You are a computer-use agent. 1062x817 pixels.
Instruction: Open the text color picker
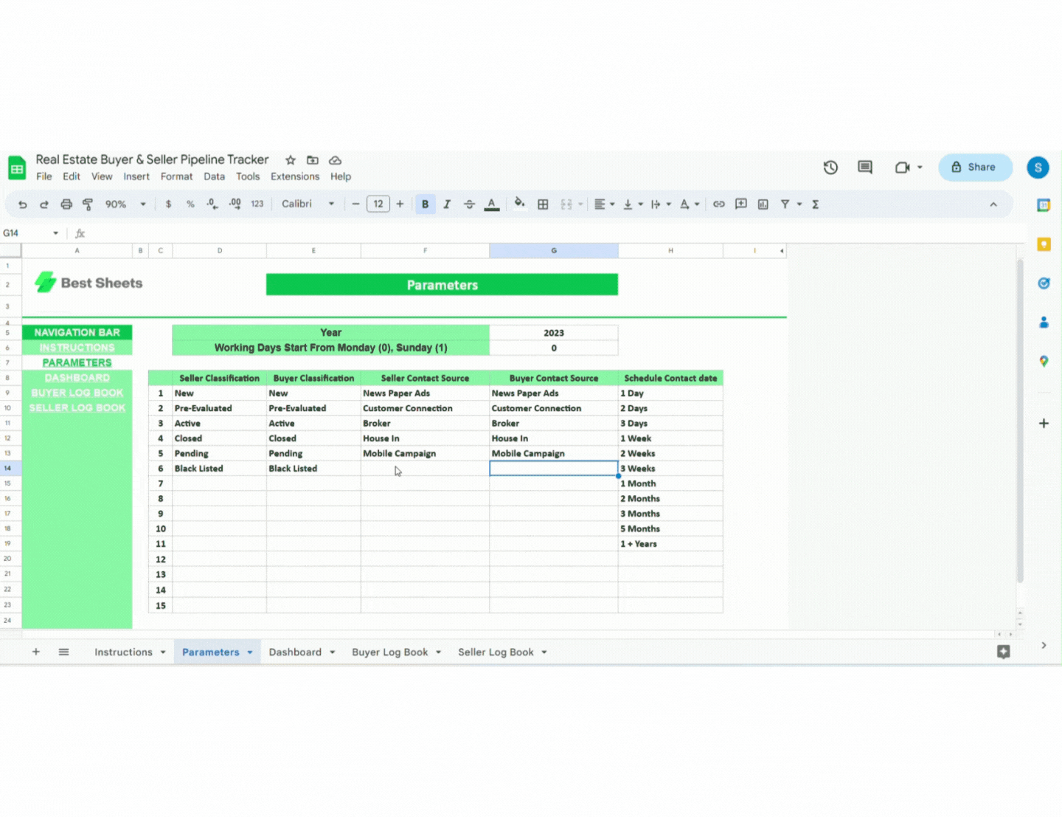tap(491, 204)
